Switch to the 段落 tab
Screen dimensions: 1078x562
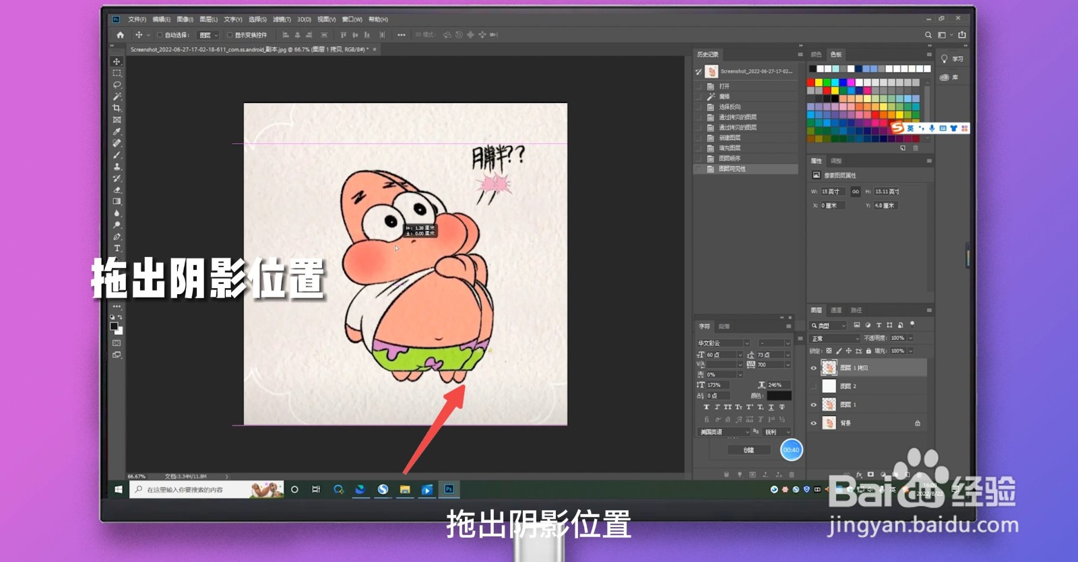[x=724, y=326]
